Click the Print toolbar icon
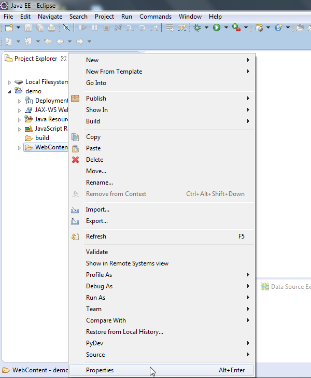The width and height of the screenshot is (311, 378). 51,27
